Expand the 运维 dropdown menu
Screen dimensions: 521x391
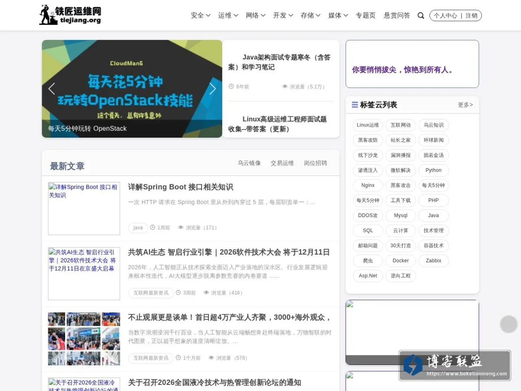pyautogui.click(x=228, y=15)
